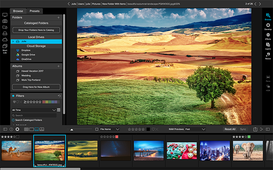Open settings gear in bottom toolbar
Image resolution: width=273 pixels, height=170 pixels.
point(17,129)
